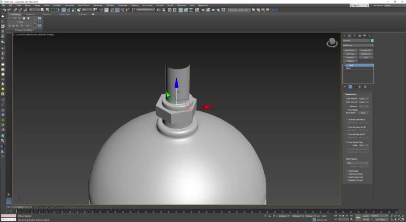Click the object name field
The width and height of the screenshot is (406, 222).
pyautogui.click(x=356, y=41)
